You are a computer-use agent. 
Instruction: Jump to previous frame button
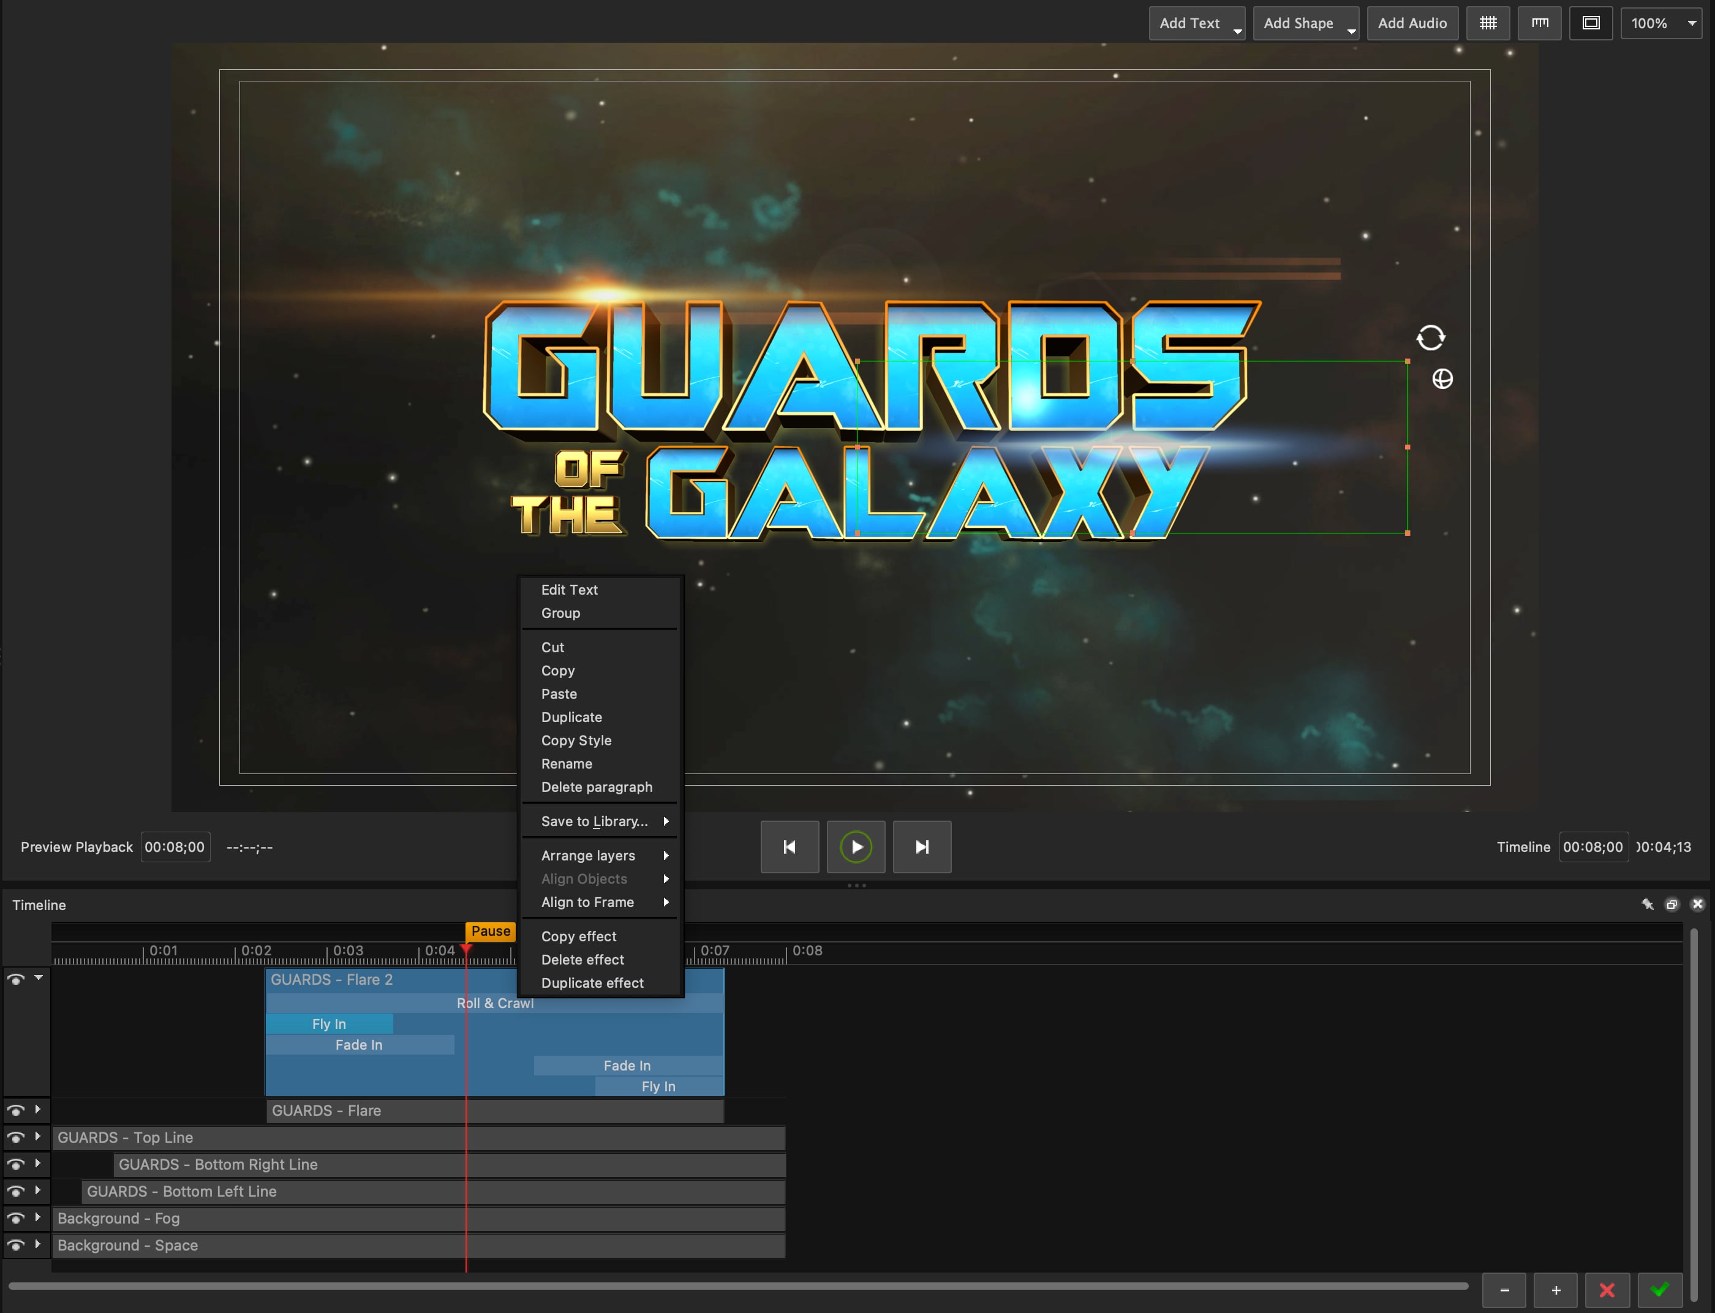pos(790,847)
